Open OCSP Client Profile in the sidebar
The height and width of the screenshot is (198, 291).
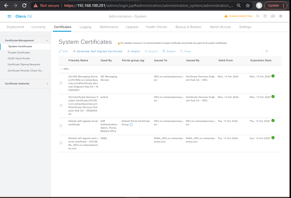(19, 59)
